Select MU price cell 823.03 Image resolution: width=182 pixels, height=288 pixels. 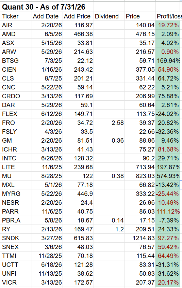click(x=140, y=176)
